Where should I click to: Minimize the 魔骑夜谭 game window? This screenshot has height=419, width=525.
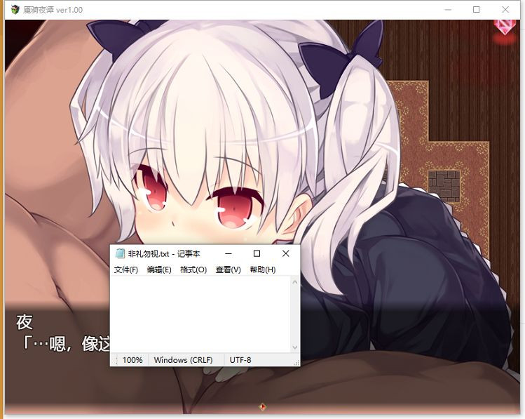pyautogui.click(x=448, y=10)
